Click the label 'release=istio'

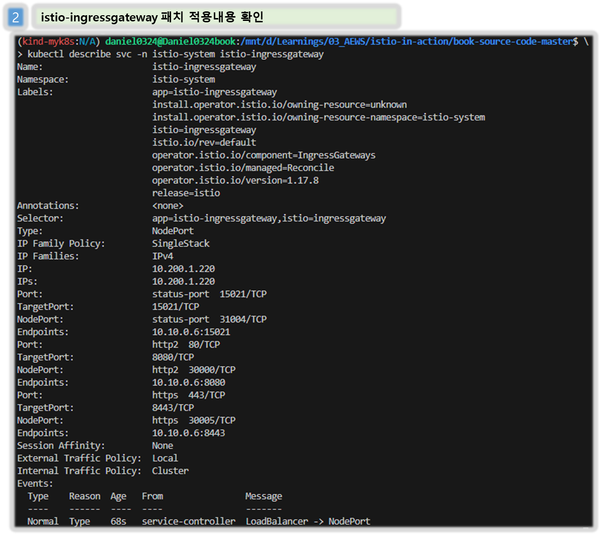pos(186,193)
